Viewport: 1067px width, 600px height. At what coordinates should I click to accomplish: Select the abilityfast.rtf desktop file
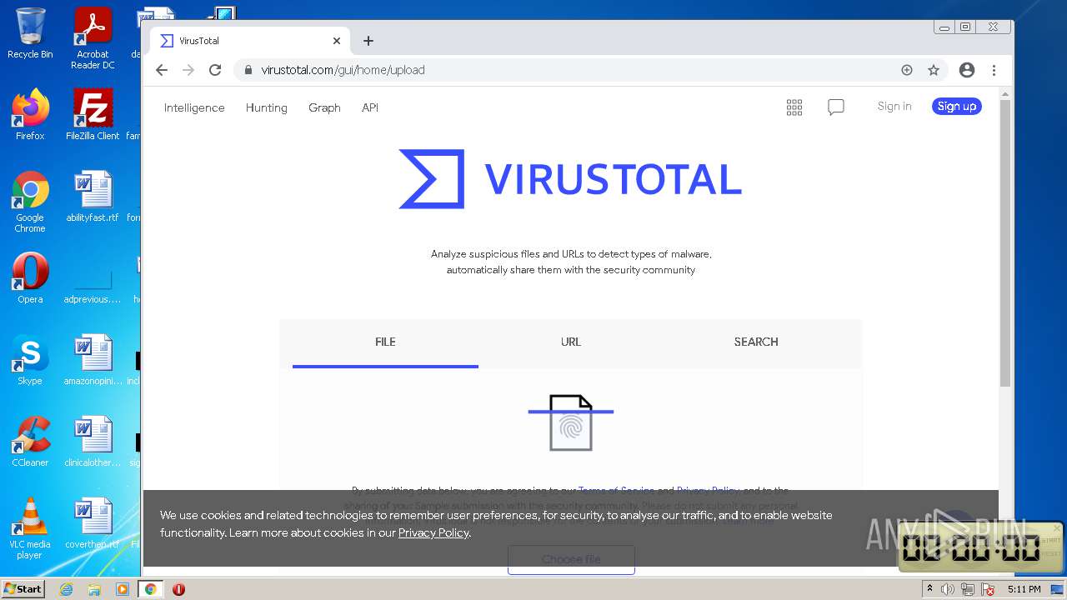(93, 197)
